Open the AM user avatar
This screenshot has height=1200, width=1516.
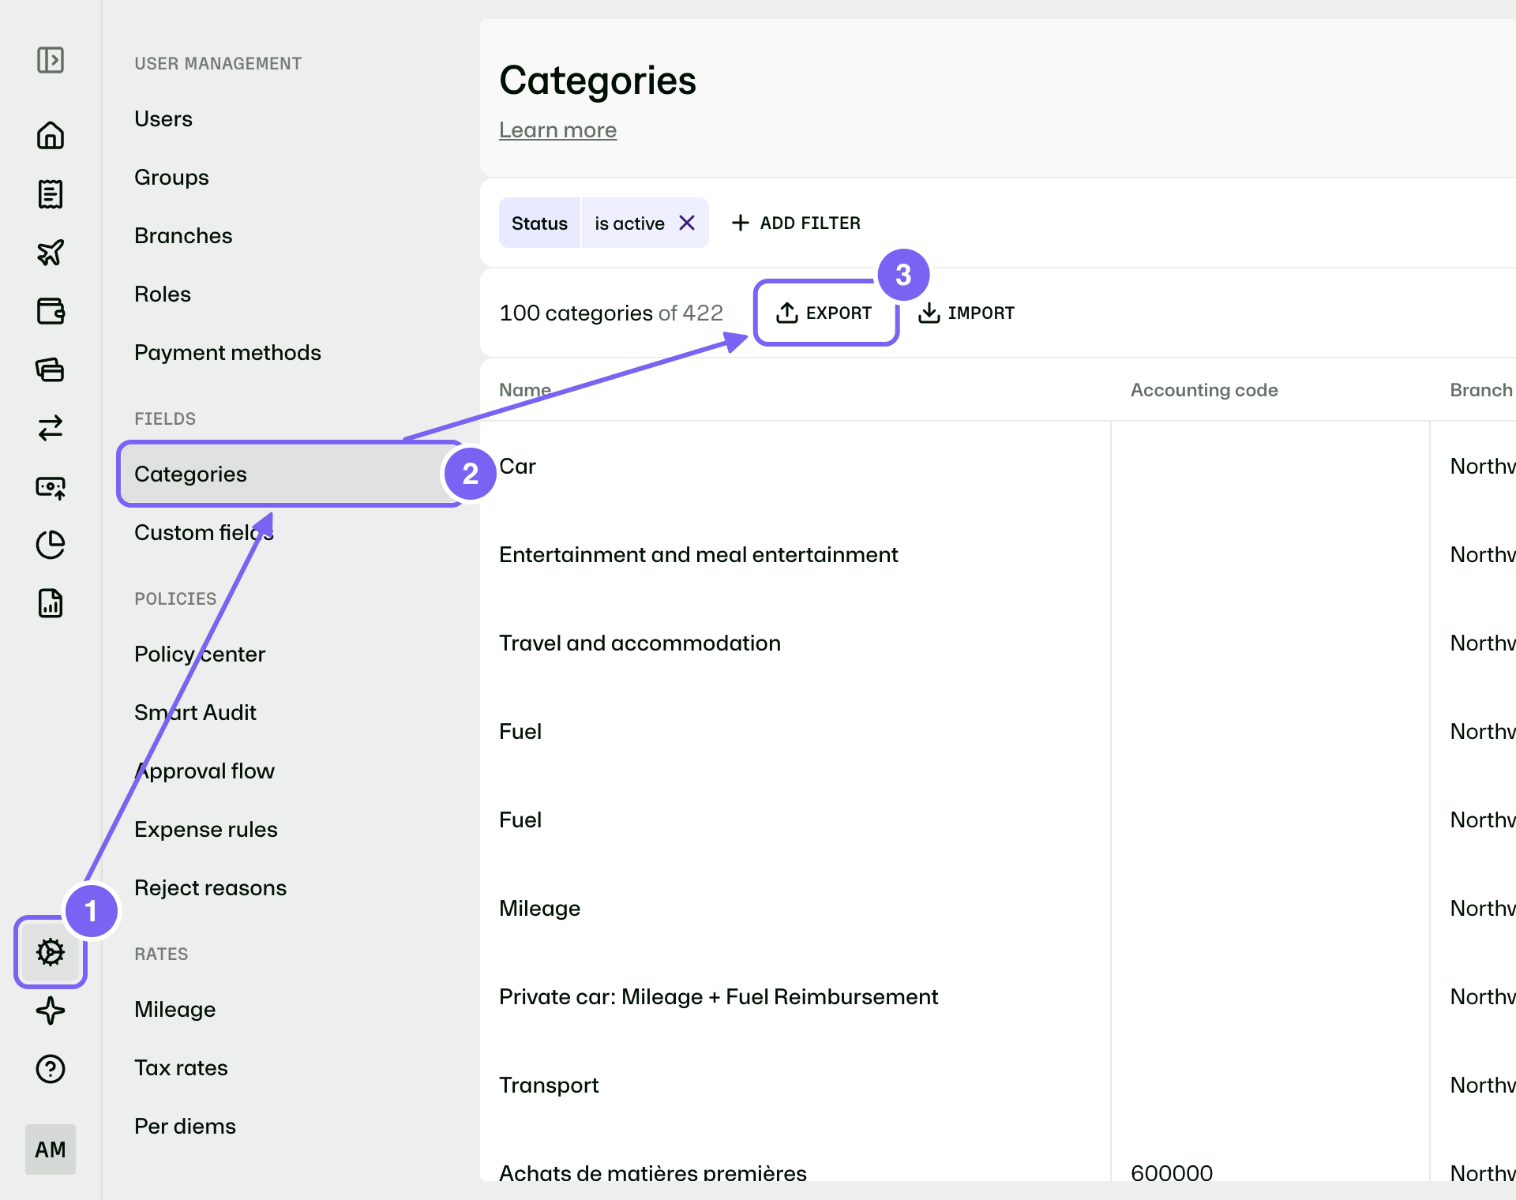(x=51, y=1149)
